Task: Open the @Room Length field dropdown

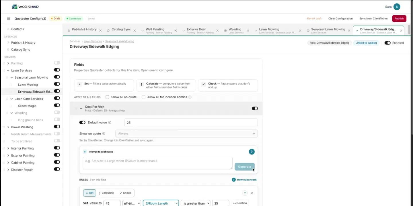Action: click(161, 203)
